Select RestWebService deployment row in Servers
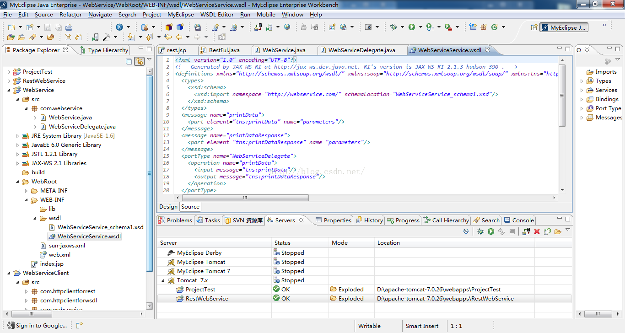 coord(364,299)
